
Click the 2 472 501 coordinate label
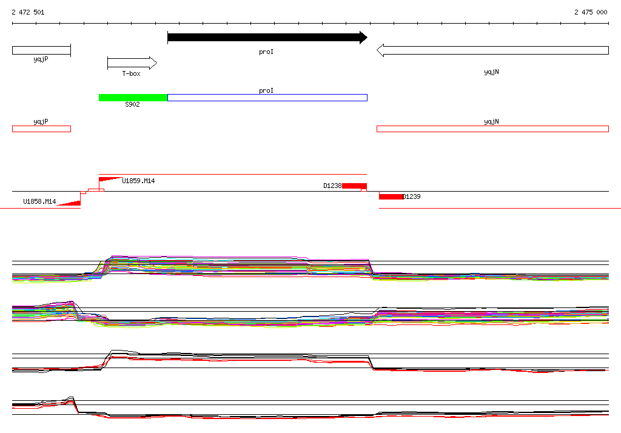(28, 12)
